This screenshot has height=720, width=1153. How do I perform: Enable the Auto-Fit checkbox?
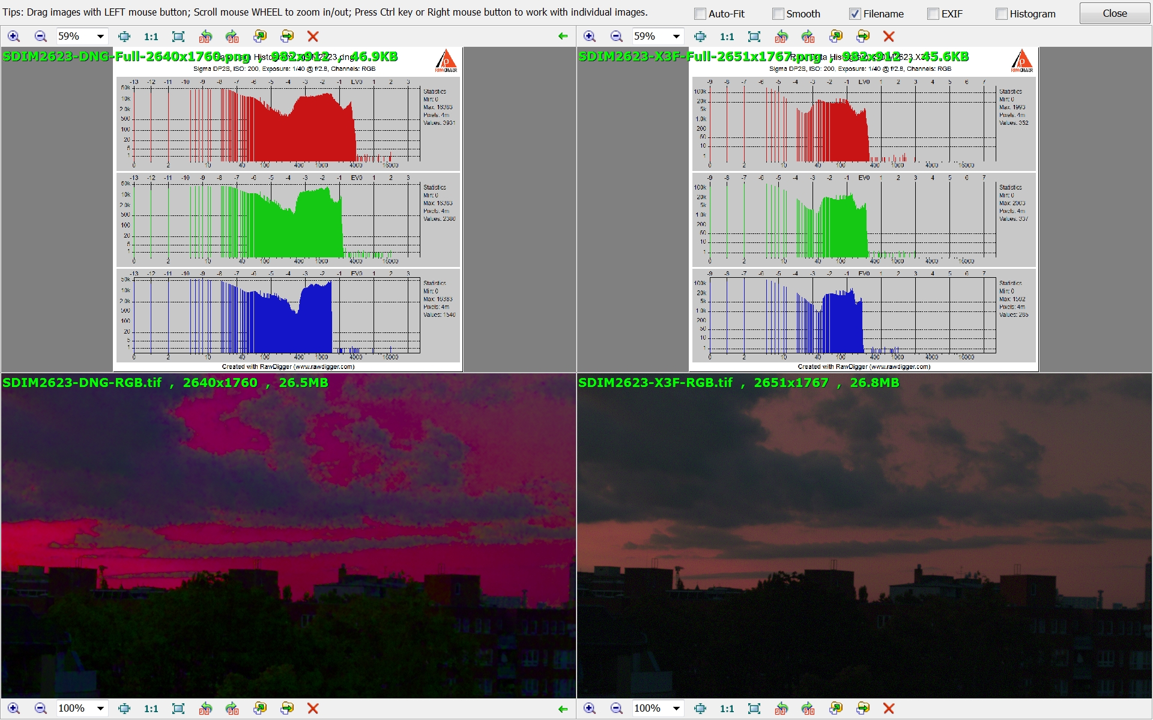point(700,14)
